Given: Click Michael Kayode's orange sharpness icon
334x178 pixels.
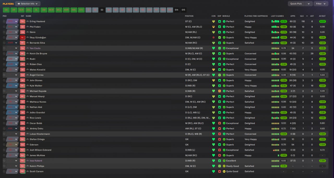Looking at the screenshot, I should [x=219, y=91].
